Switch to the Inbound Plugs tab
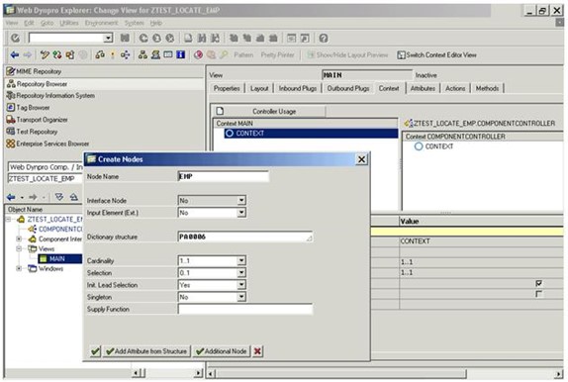Viewport: 568px width, 382px height. pyautogui.click(x=298, y=88)
